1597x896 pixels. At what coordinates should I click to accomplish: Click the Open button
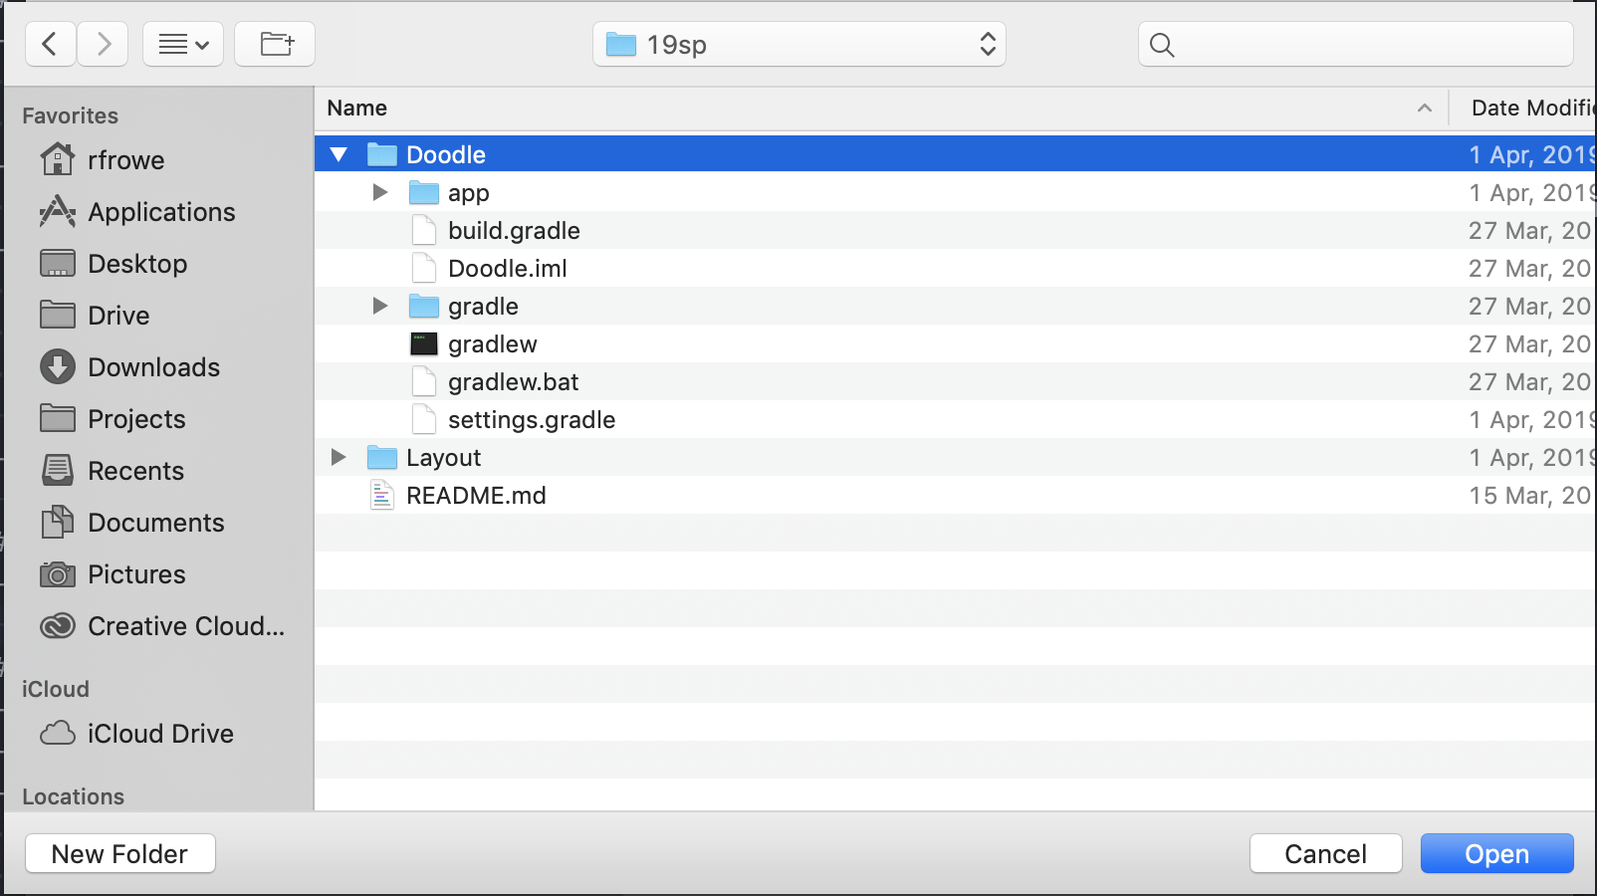pyautogui.click(x=1495, y=854)
